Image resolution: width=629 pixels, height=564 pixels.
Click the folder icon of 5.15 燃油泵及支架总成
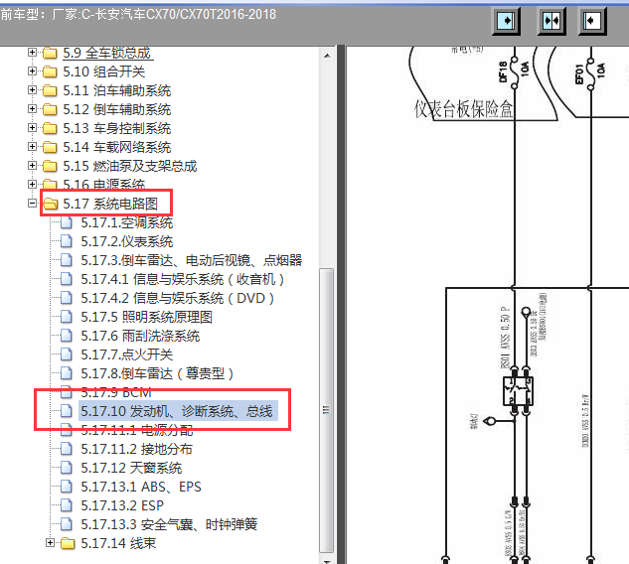50,166
